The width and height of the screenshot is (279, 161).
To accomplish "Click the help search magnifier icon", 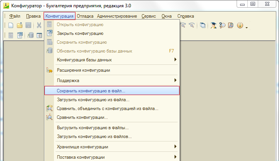I will tap(222, 25).
